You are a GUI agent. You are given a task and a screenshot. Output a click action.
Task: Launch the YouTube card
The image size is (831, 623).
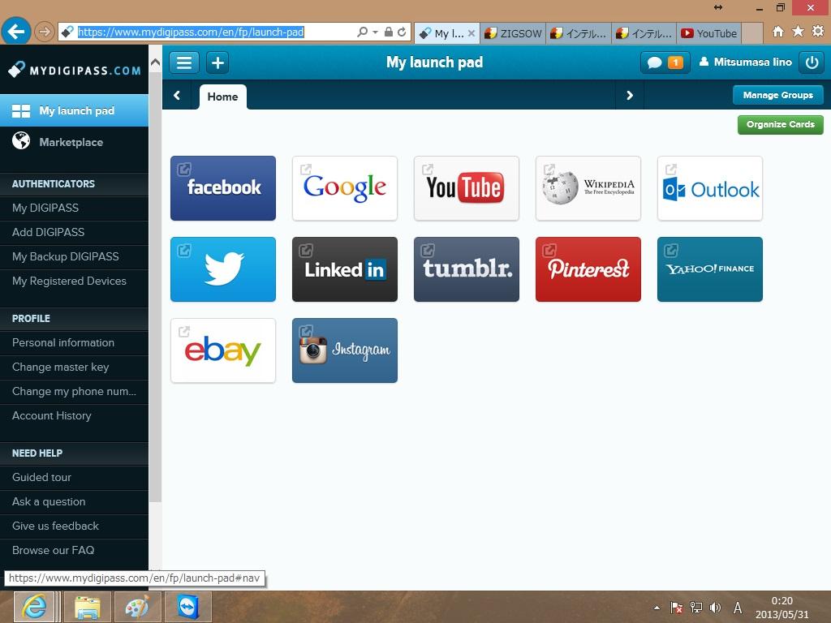467,188
